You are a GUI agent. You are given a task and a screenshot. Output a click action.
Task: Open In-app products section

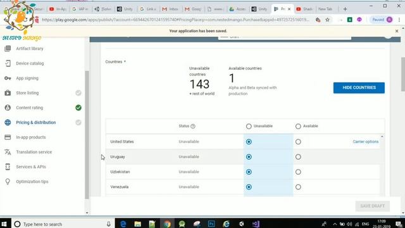pos(31,137)
